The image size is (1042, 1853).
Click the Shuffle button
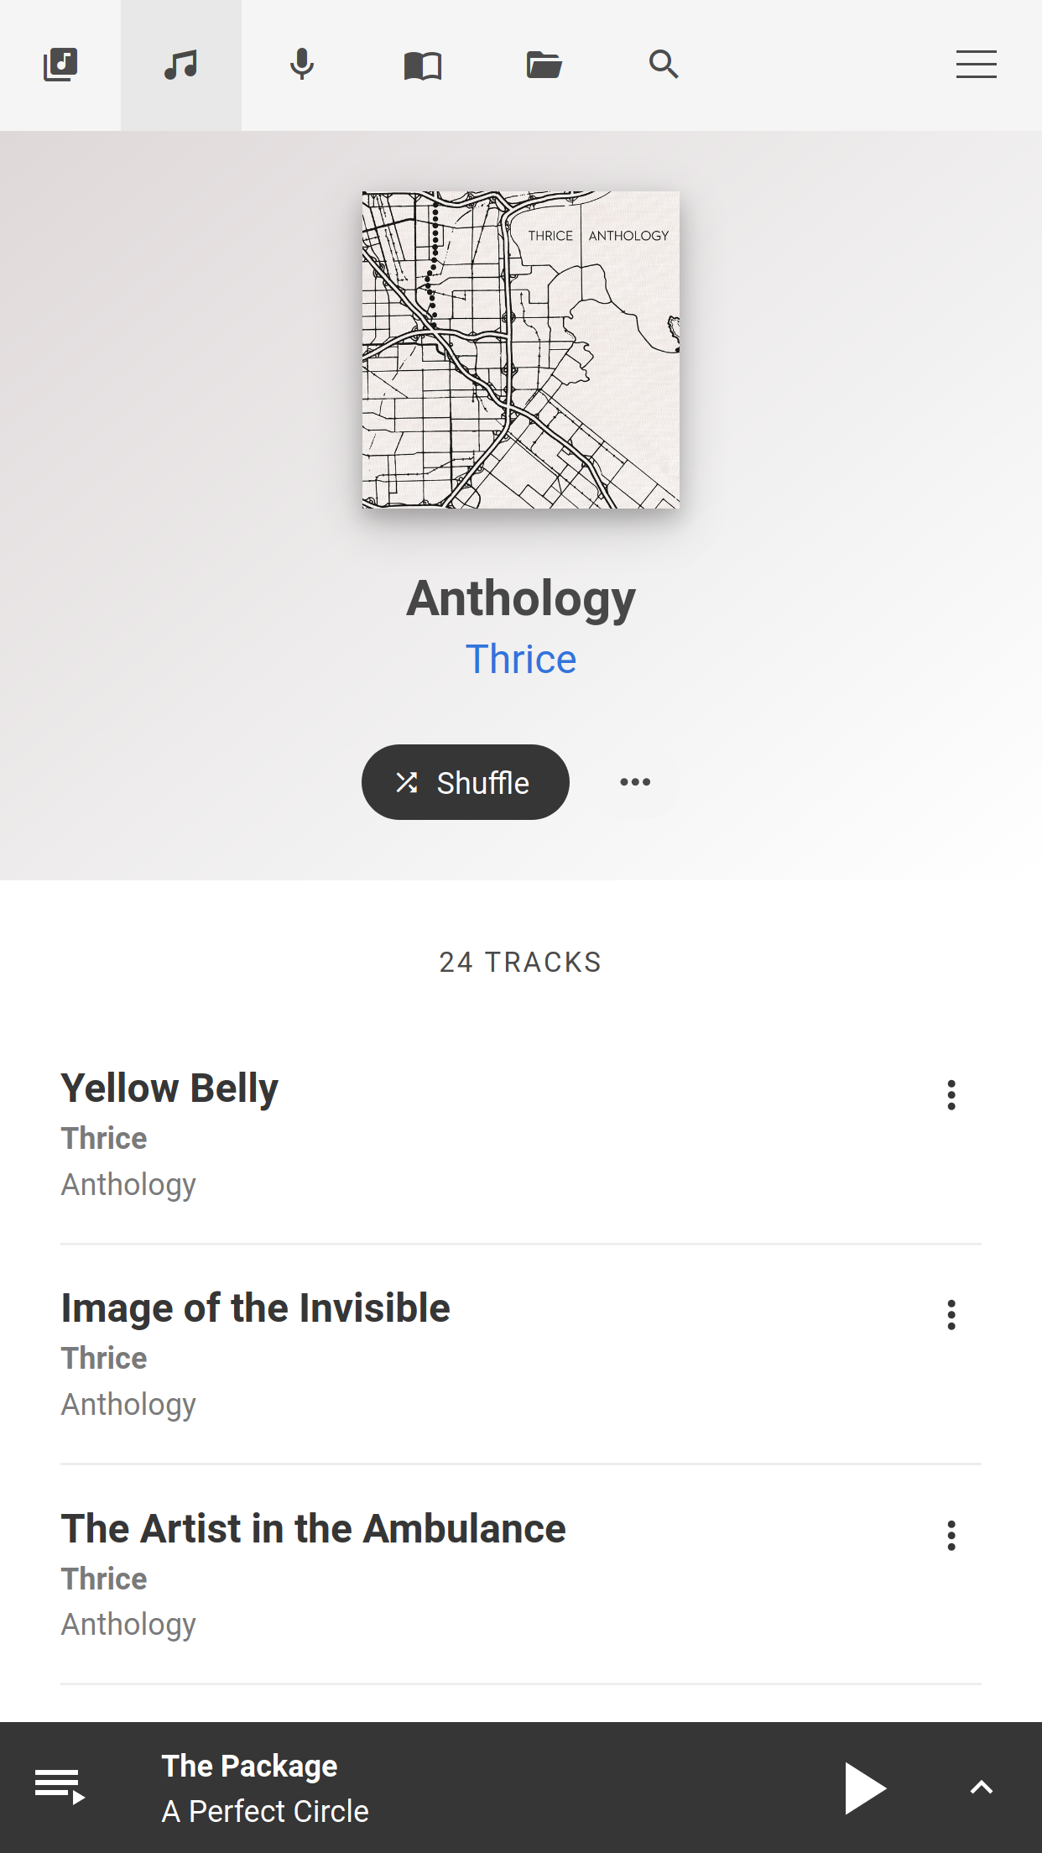click(x=465, y=781)
